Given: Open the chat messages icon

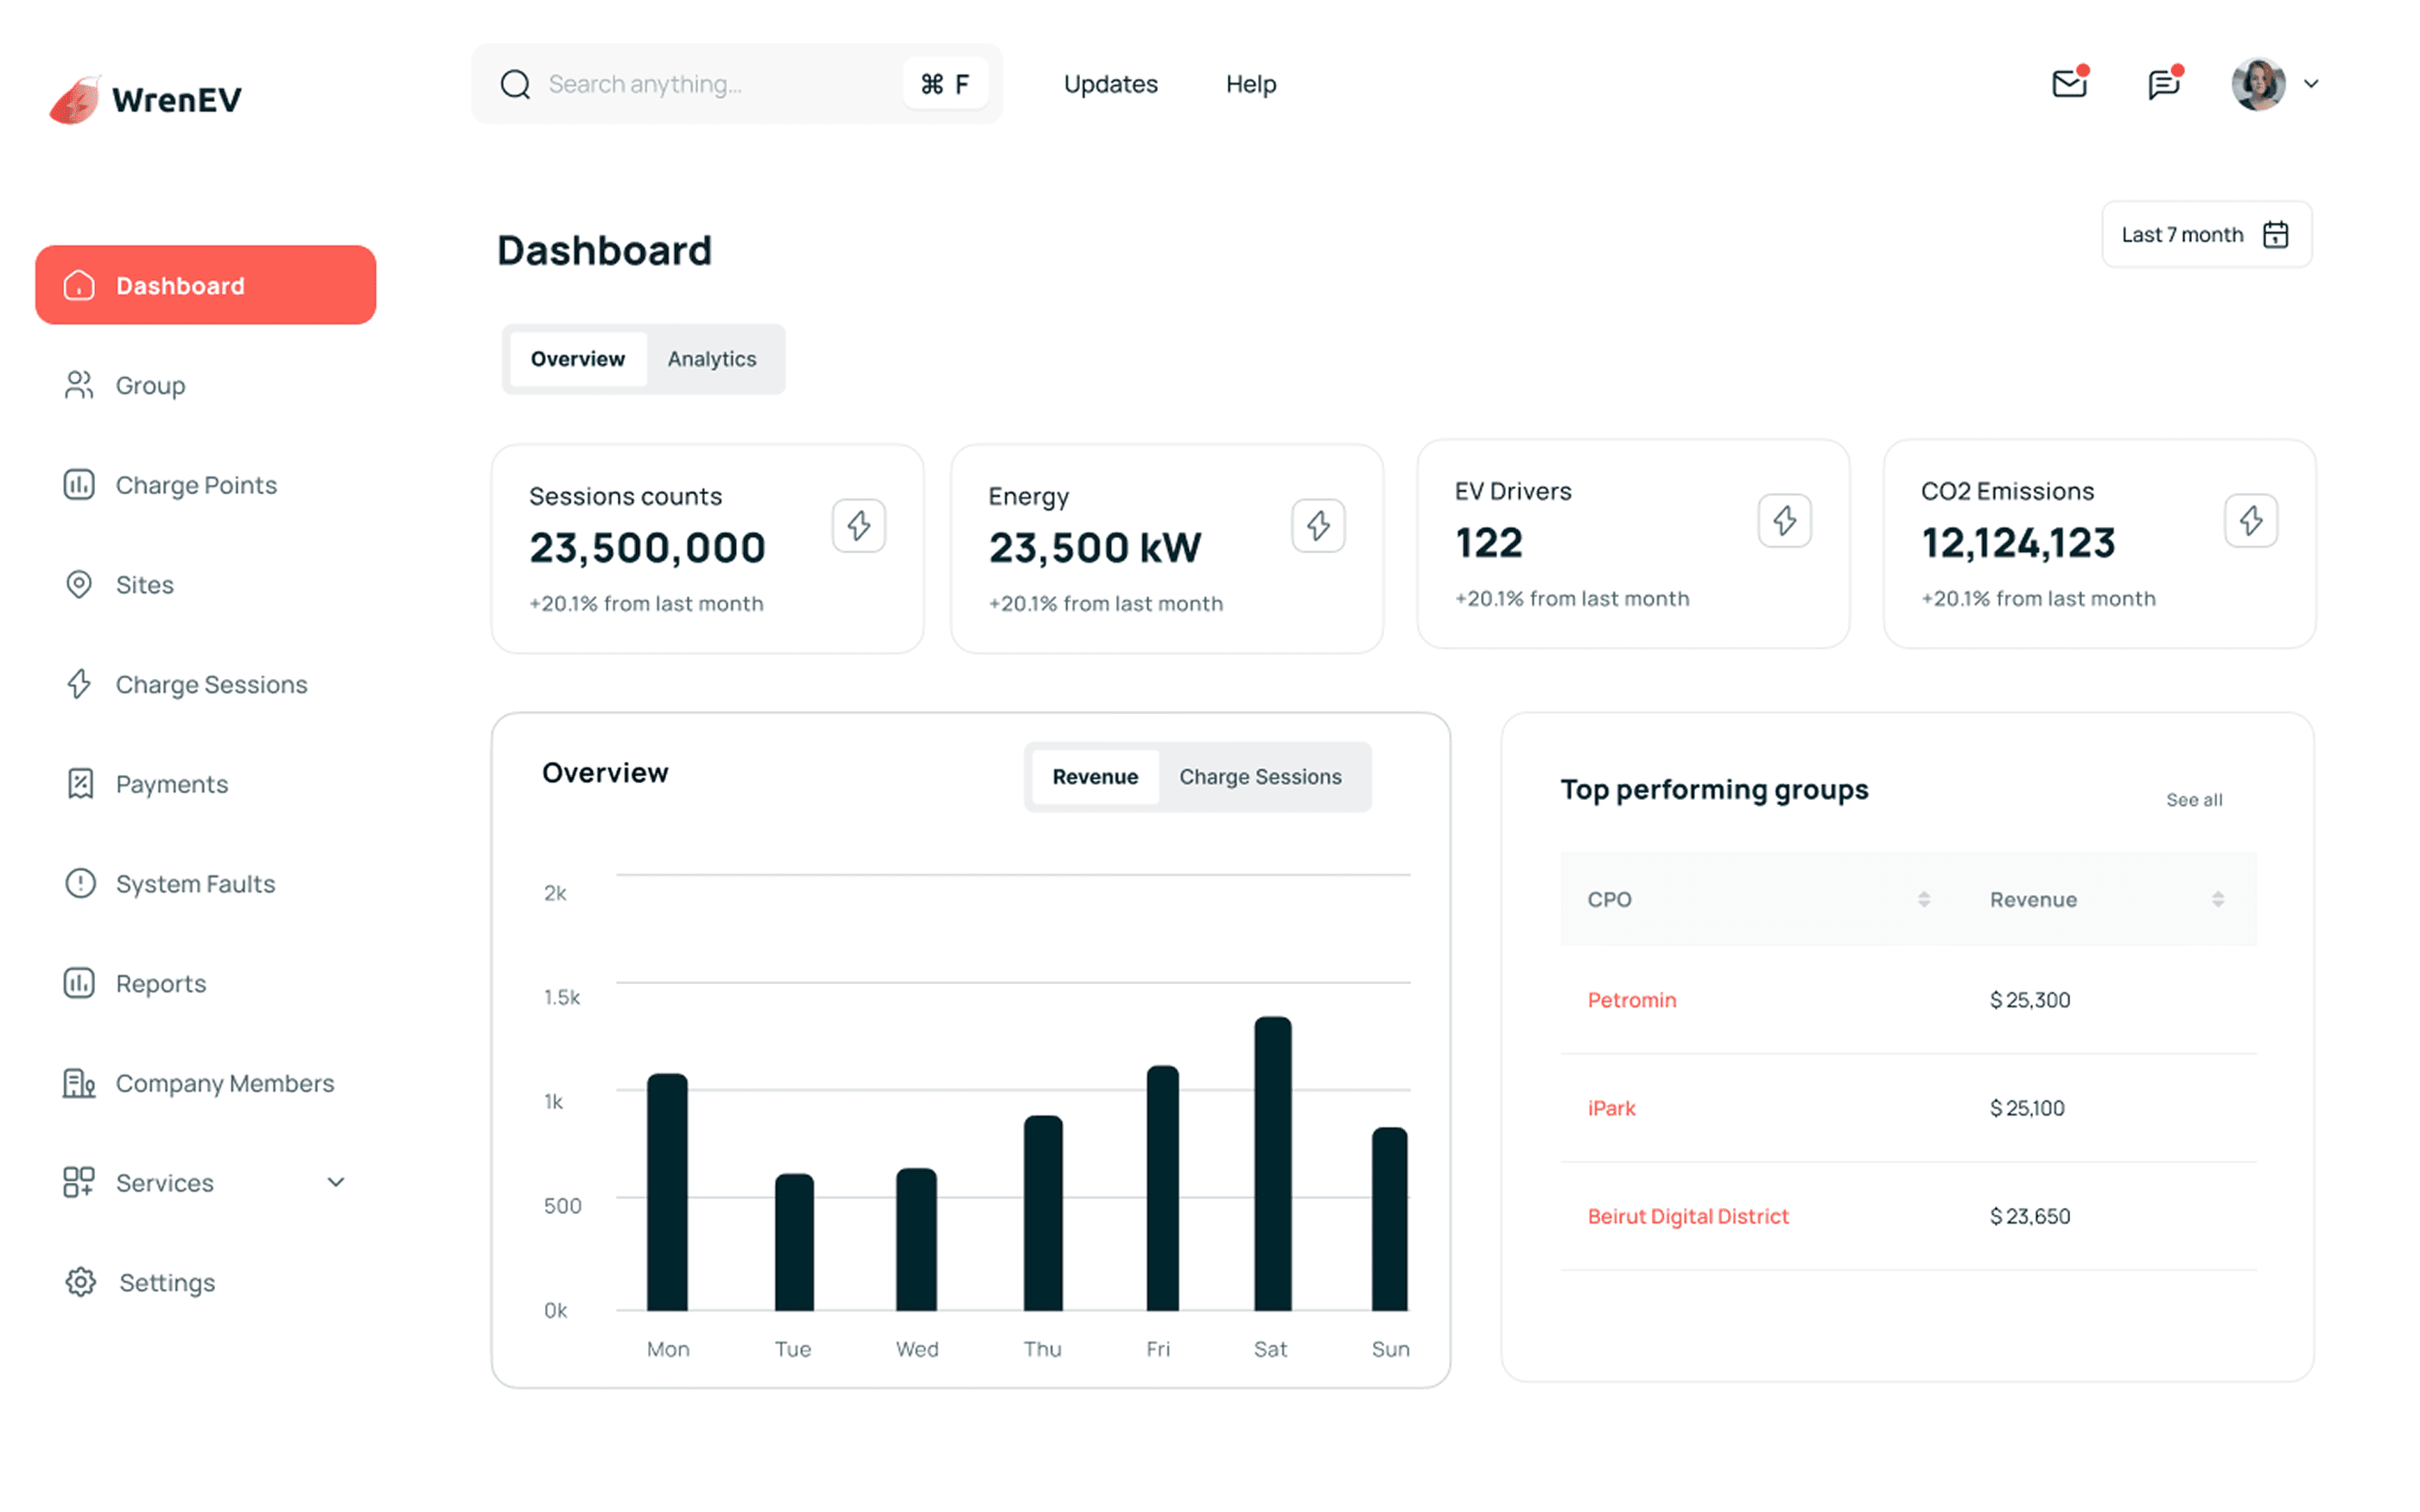Looking at the screenshot, I should (2164, 83).
